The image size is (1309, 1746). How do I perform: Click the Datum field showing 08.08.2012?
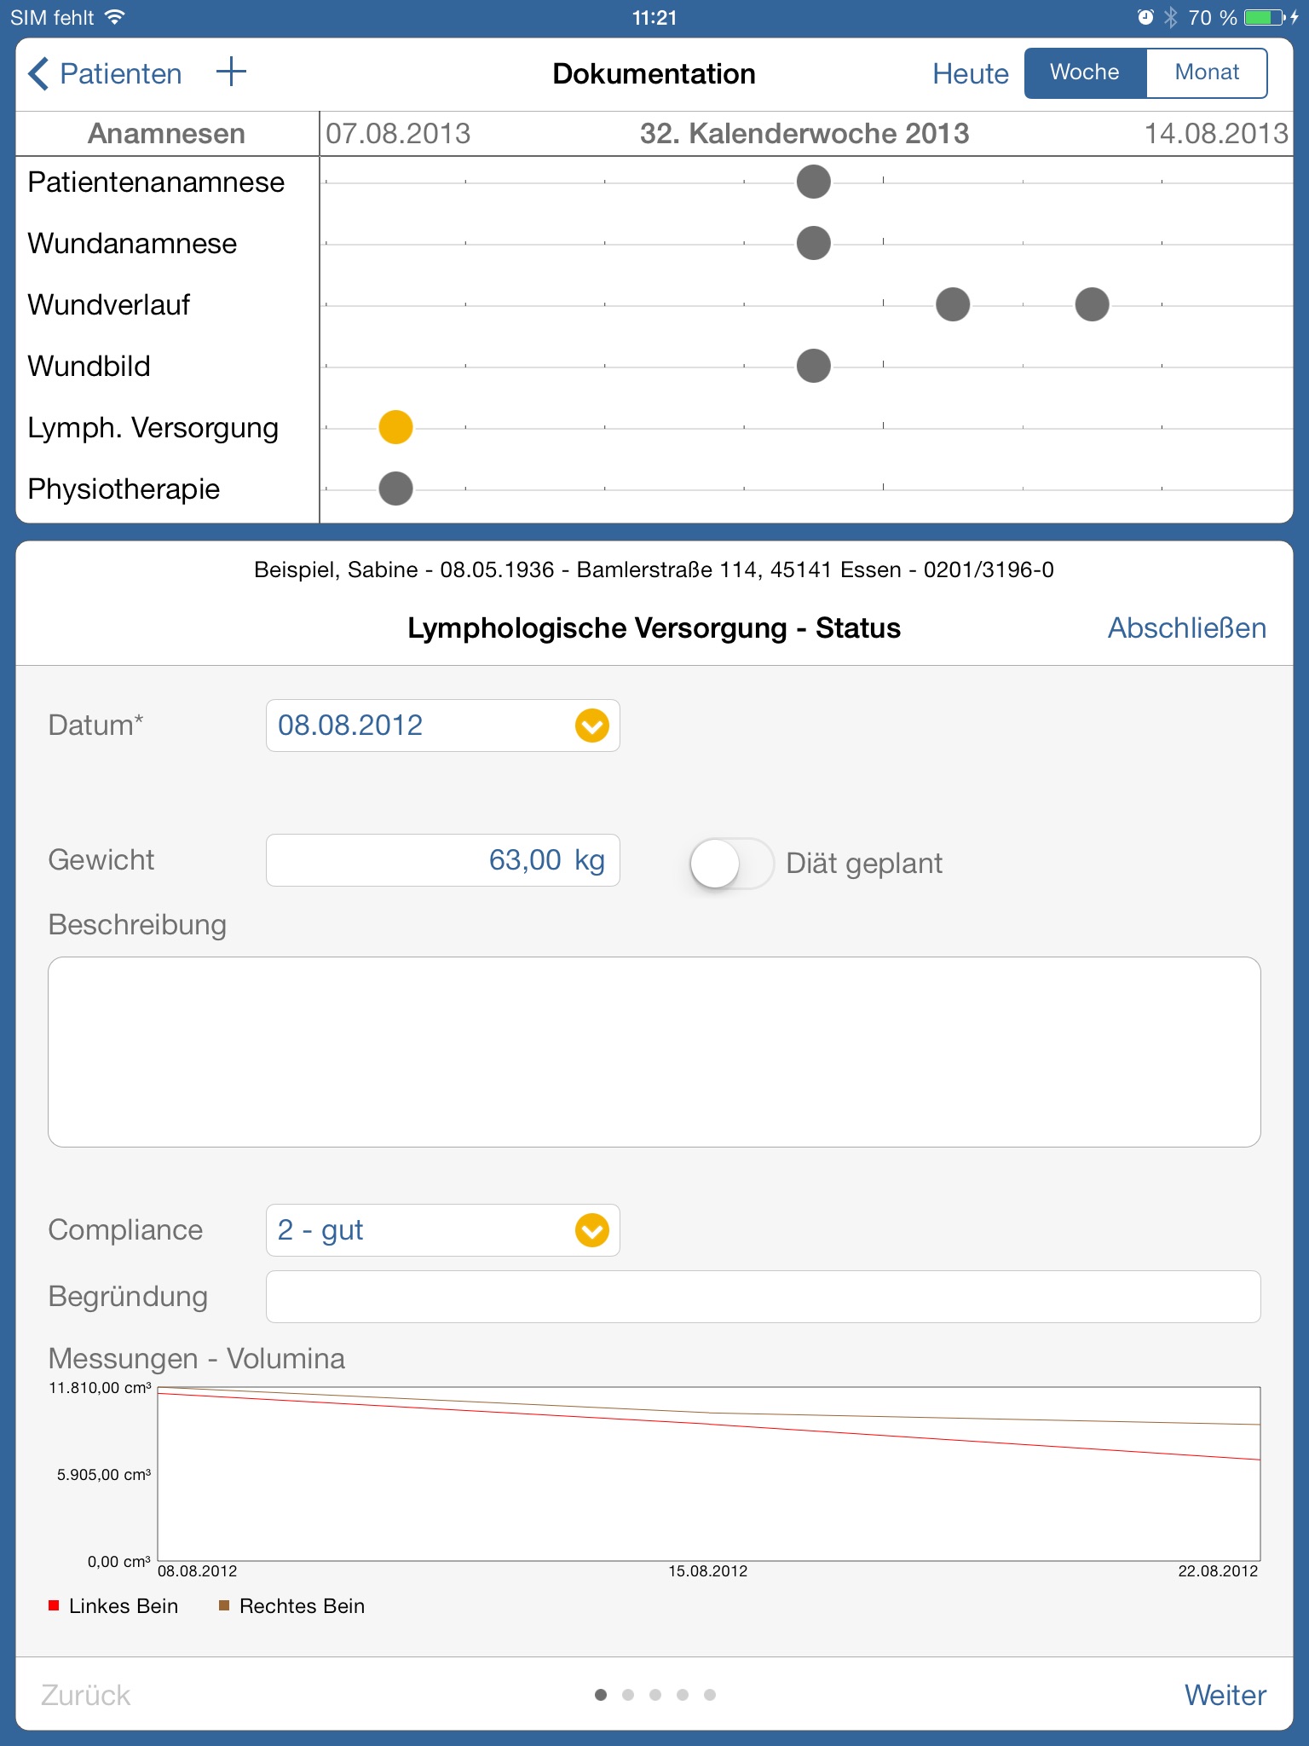click(442, 726)
